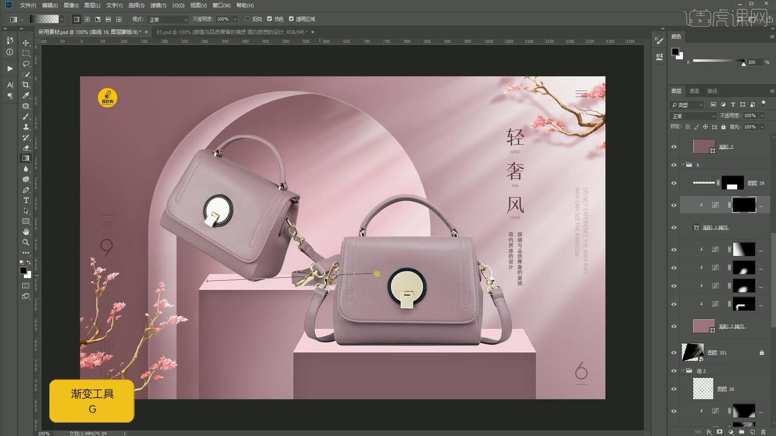Select the Blur tool
The width and height of the screenshot is (776, 436).
pyautogui.click(x=26, y=169)
